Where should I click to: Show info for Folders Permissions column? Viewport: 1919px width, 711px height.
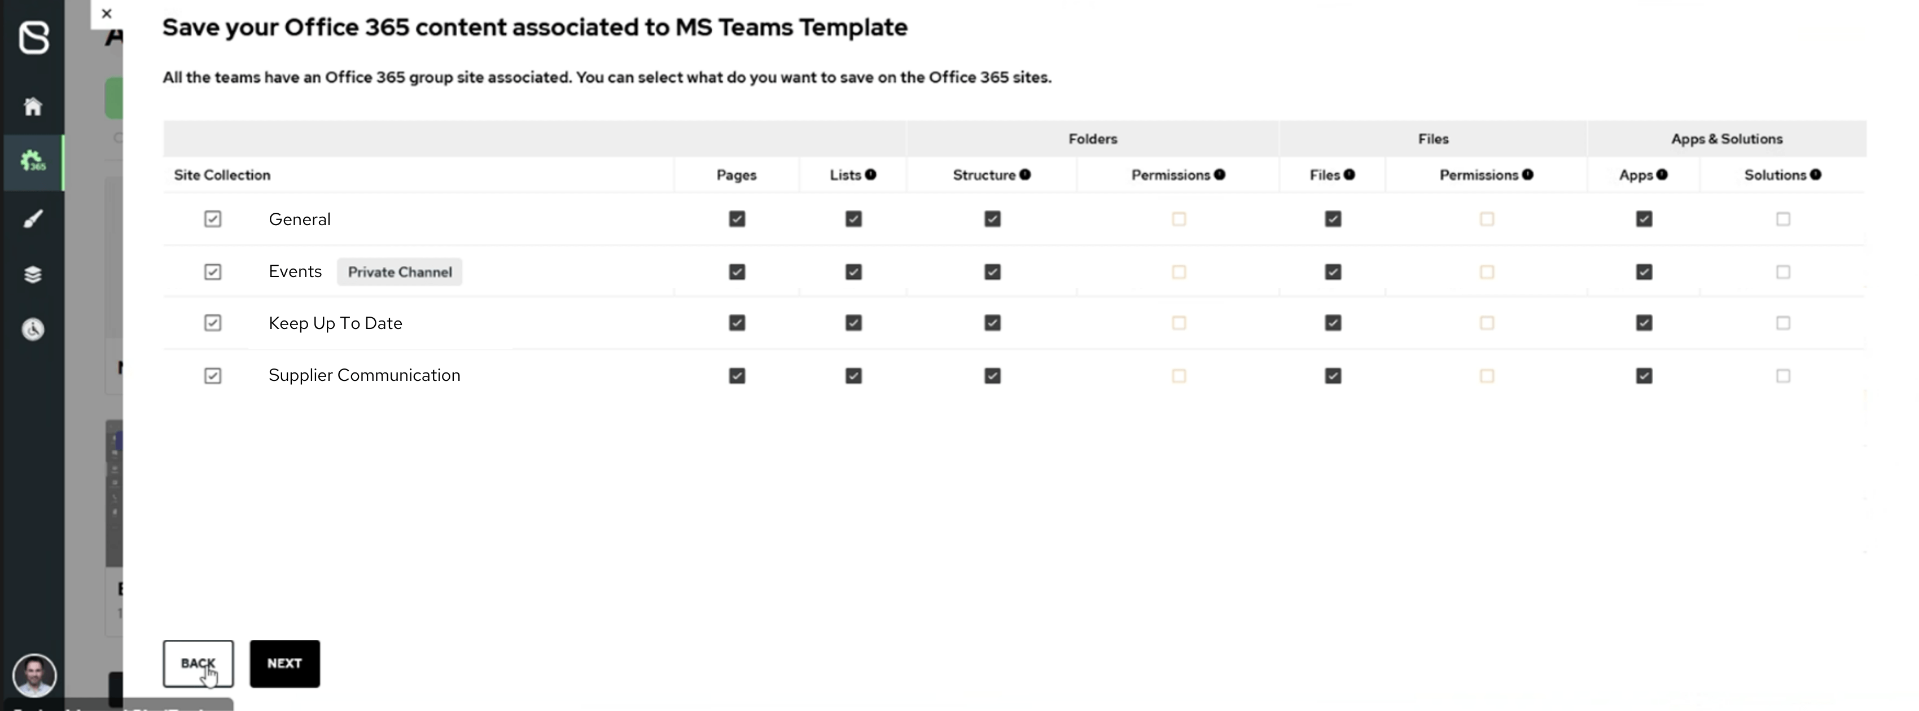1220,174
